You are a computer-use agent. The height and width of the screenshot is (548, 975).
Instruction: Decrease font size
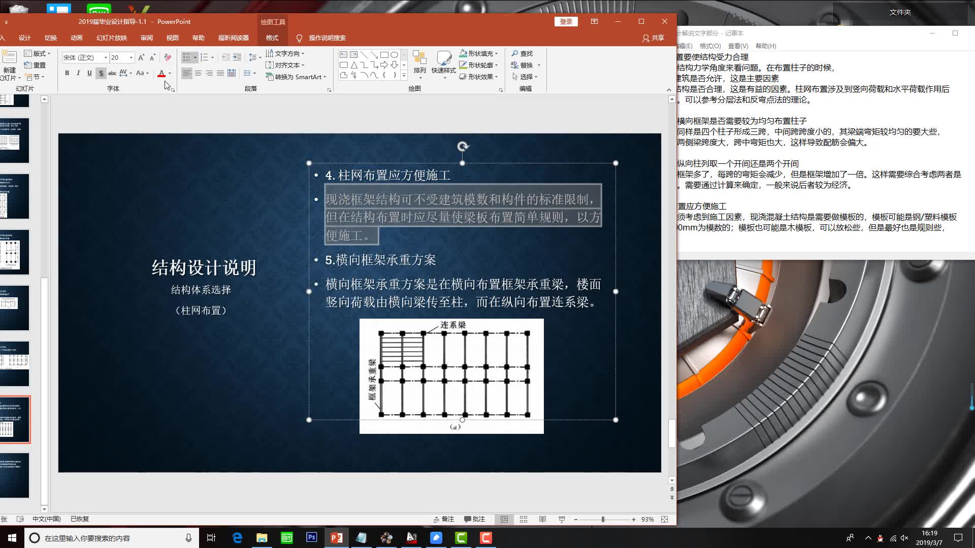(x=152, y=57)
